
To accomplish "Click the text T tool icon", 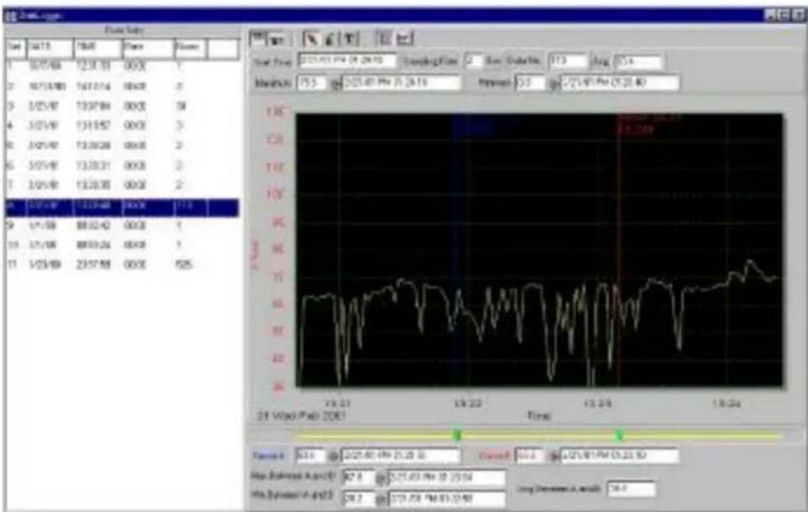I will click(x=349, y=39).
